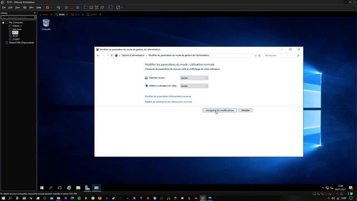Viewport: 357px width, 201px height.
Task: Click 'Options d'alimentation' breadcrumb
Action: click(x=133, y=55)
